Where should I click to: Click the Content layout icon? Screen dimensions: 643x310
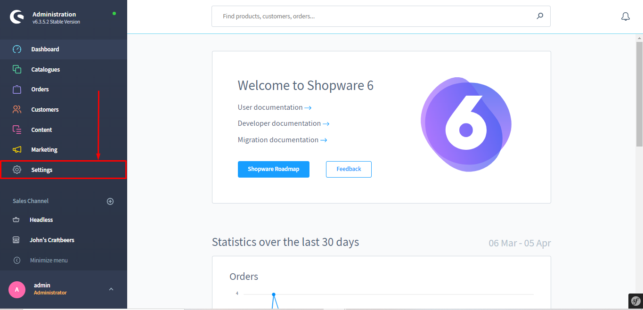17,130
